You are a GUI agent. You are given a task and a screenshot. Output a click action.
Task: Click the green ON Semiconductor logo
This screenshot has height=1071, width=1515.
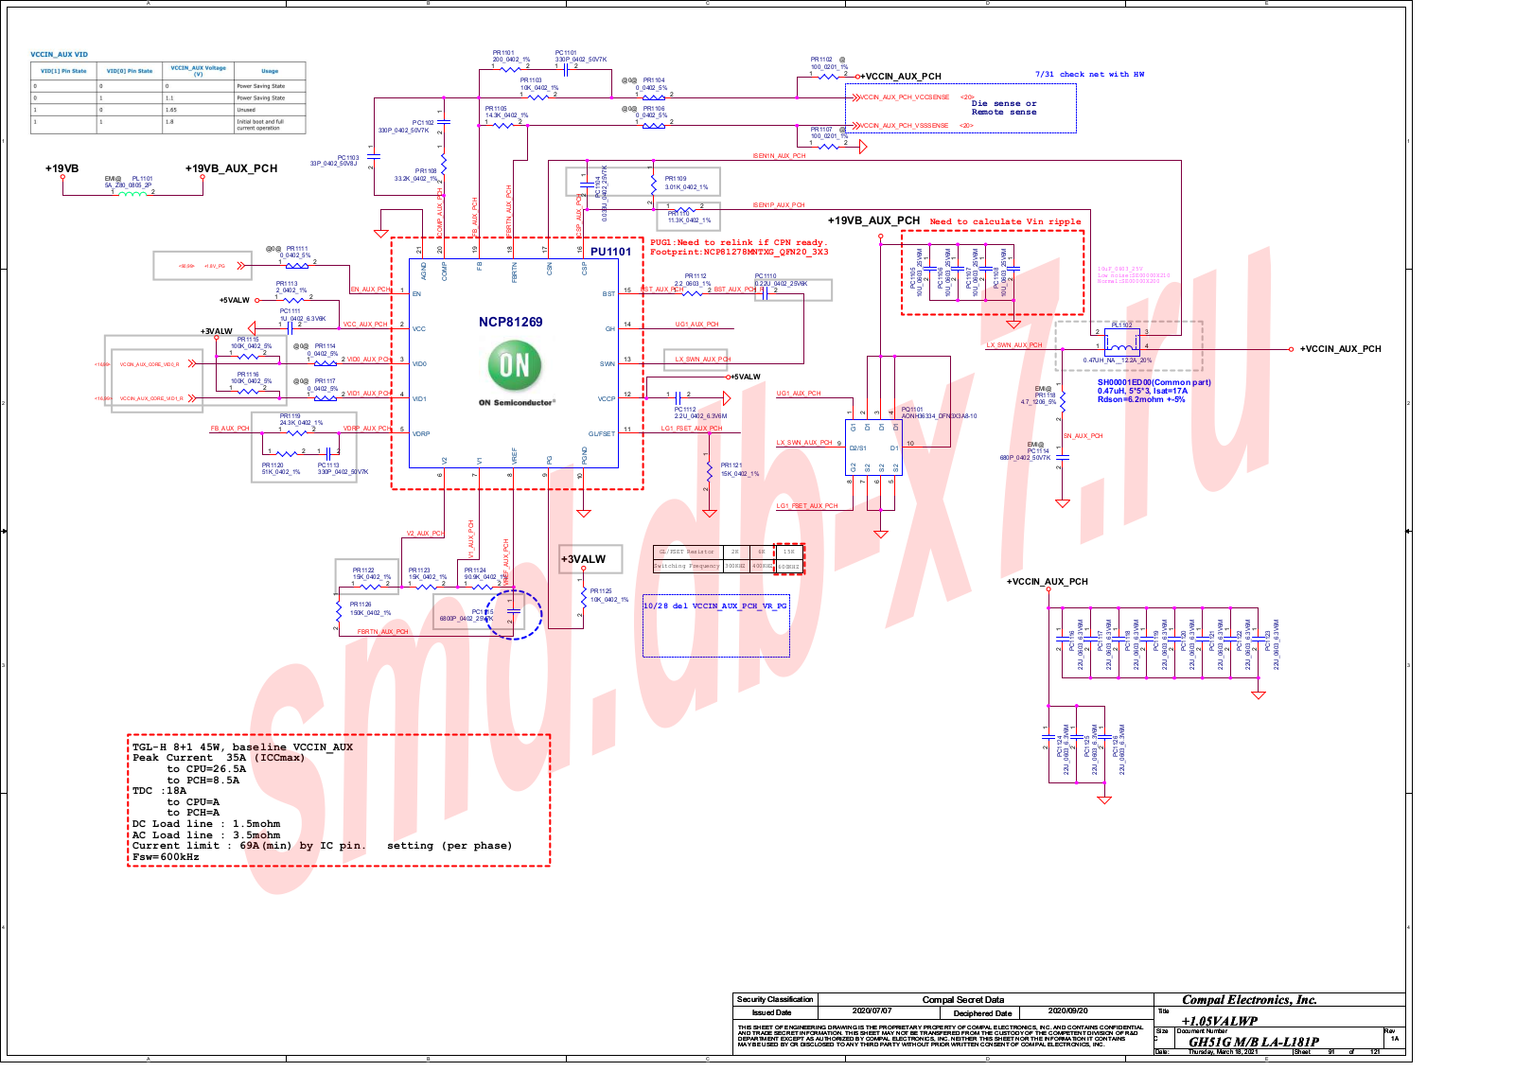(x=515, y=365)
